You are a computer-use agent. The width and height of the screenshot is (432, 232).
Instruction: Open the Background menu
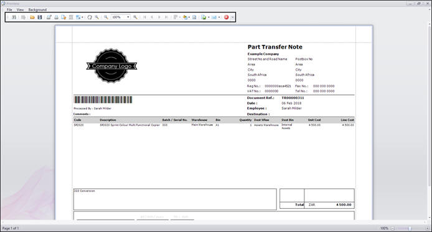pos(37,10)
